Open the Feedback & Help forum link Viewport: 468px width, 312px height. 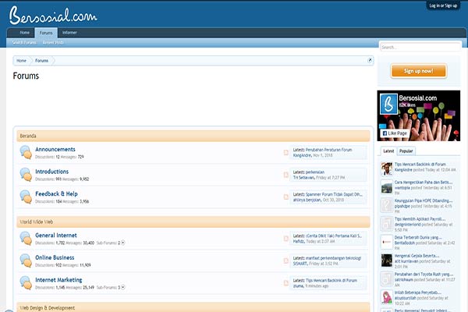tap(56, 193)
